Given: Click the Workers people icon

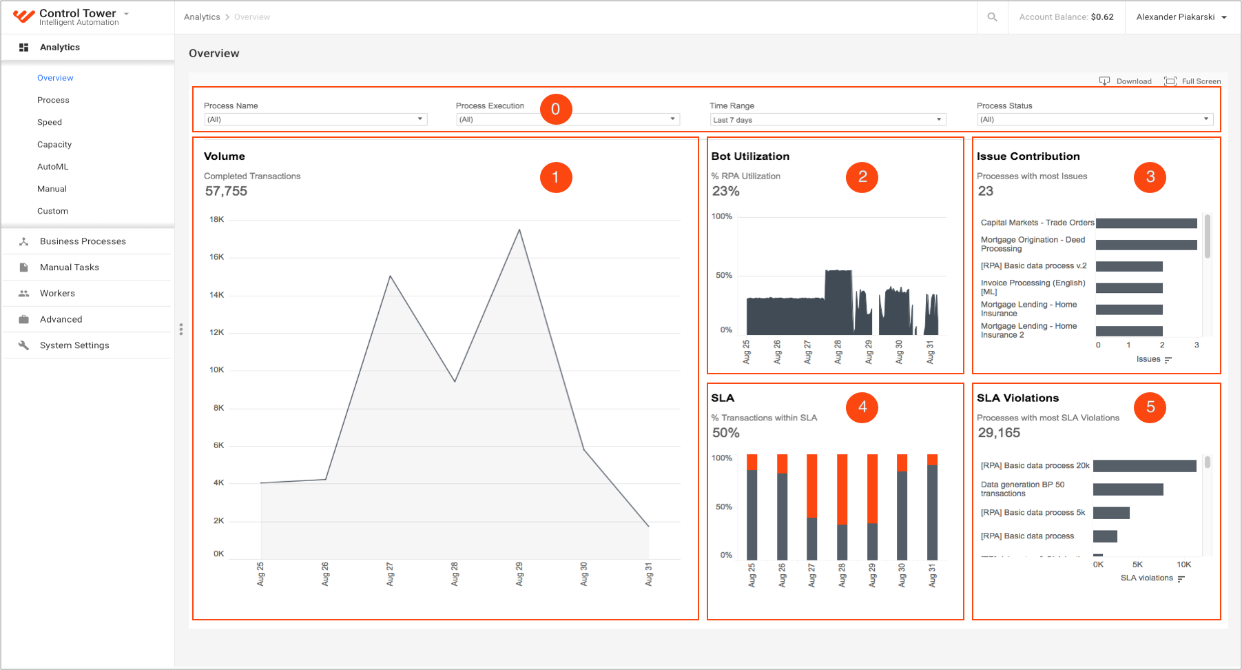Looking at the screenshot, I should click(x=23, y=294).
